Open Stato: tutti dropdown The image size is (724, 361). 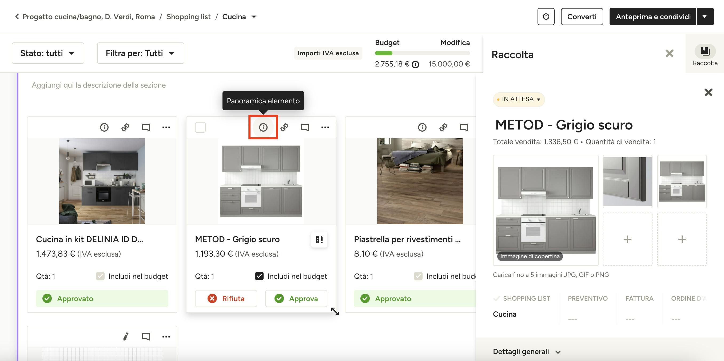pyautogui.click(x=48, y=53)
